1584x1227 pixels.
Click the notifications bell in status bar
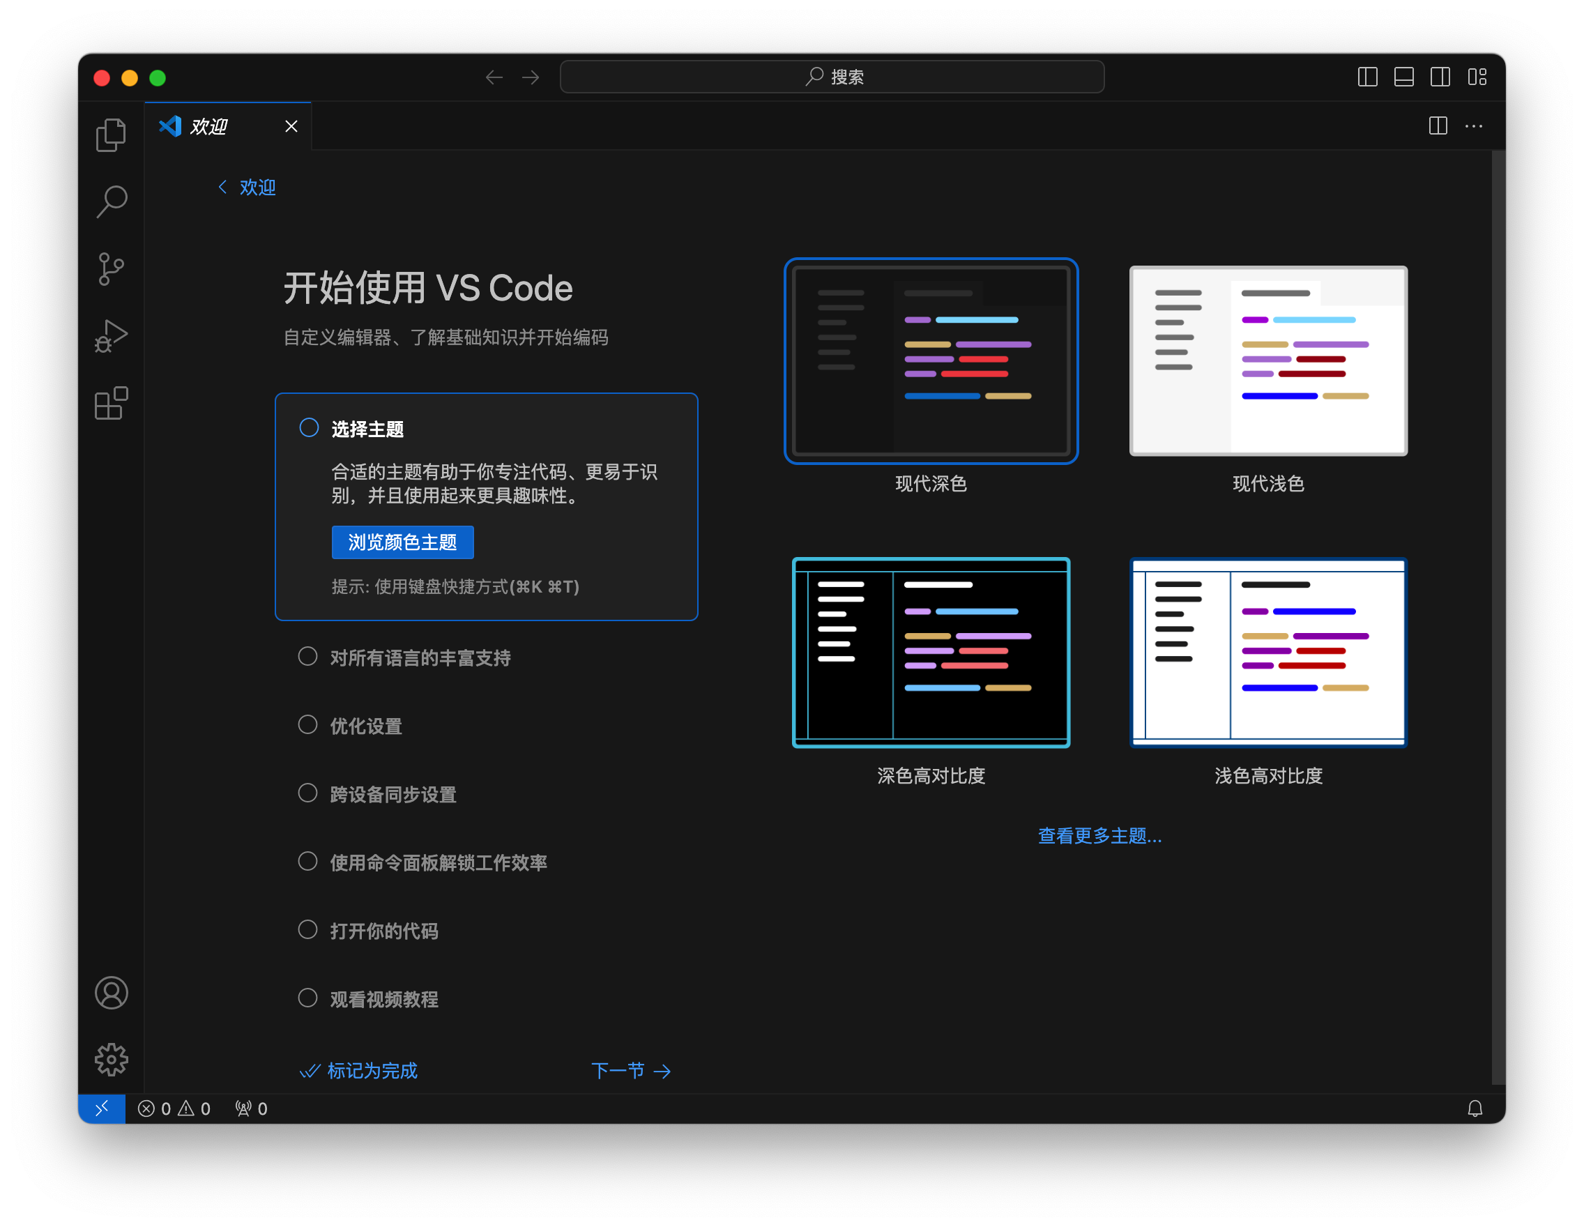1475,1108
